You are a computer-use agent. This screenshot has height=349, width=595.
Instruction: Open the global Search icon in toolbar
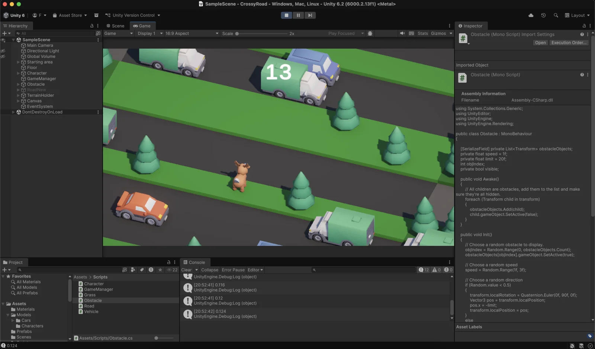click(556, 15)
